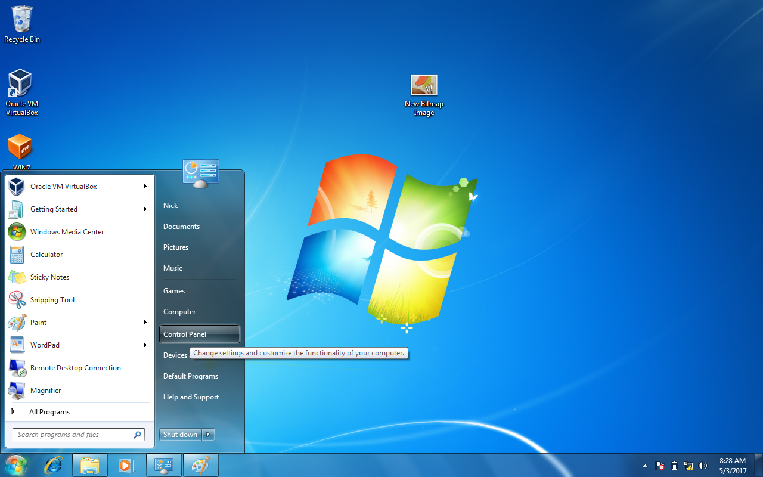The width and height of the screenshot is (763, 477).
Task: Click Snipping Tool label
Action: click(x=52, y=300)
